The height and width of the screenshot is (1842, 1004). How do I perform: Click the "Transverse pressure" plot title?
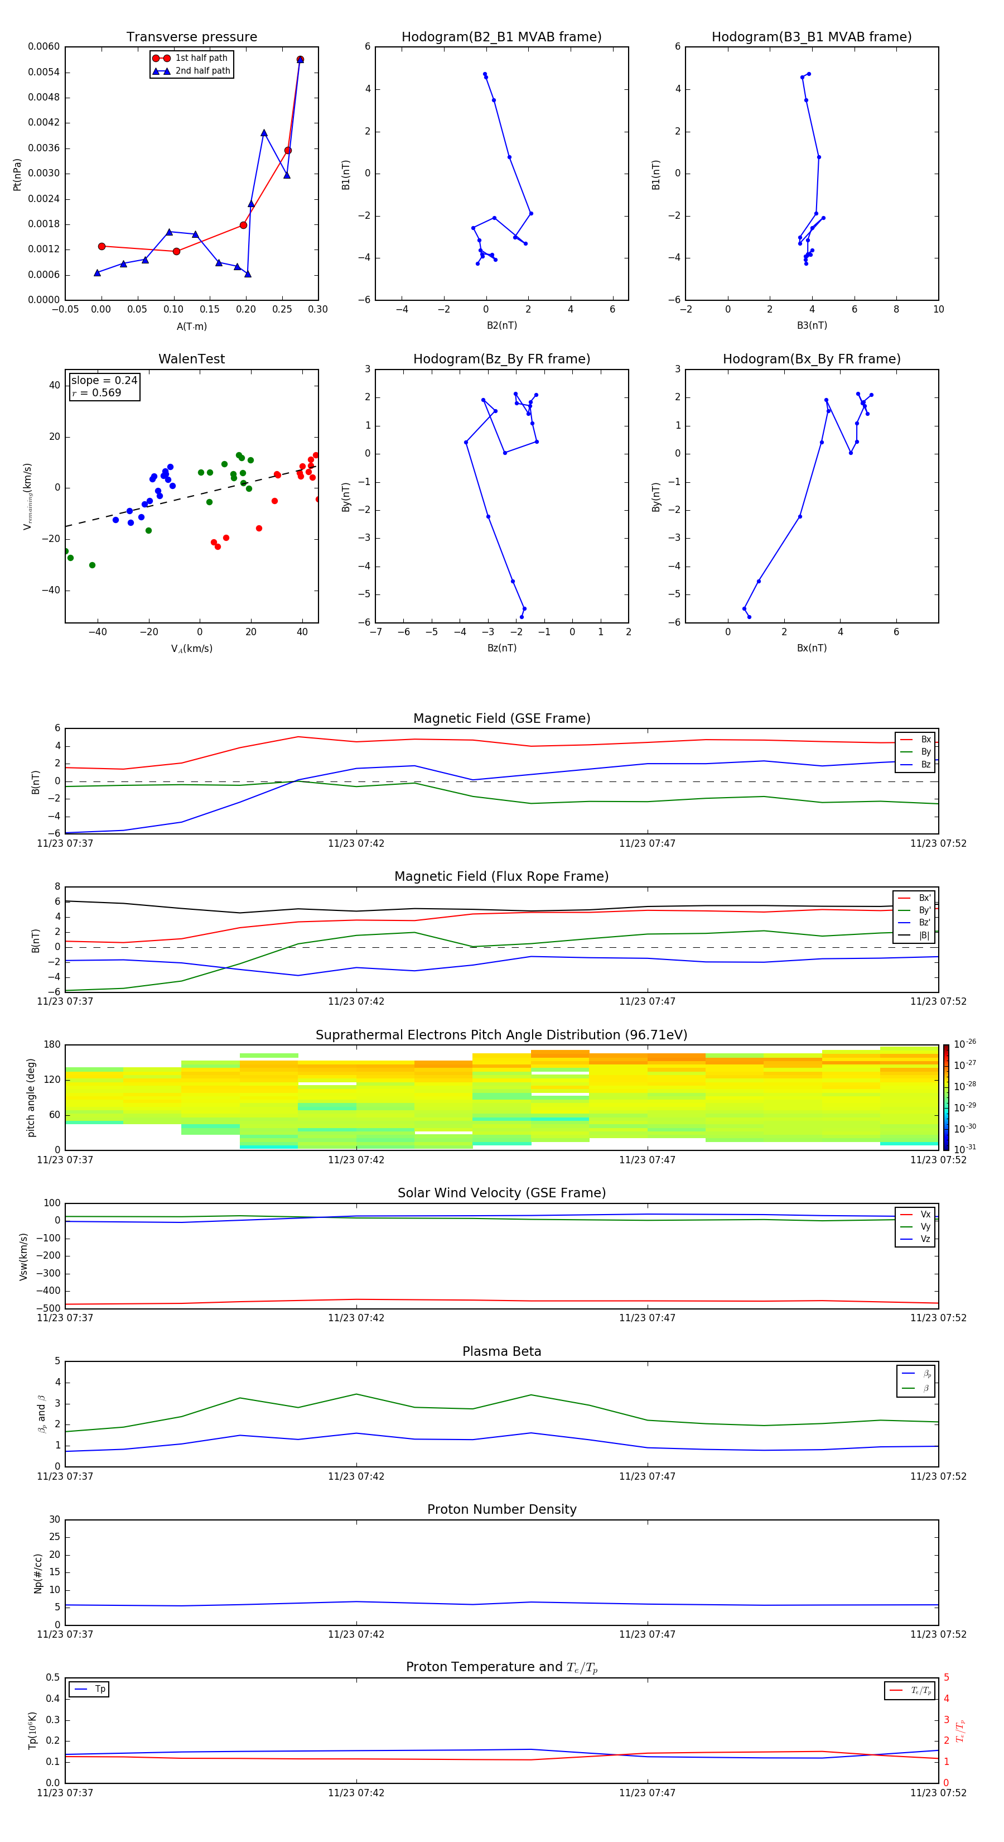(191, 37)
